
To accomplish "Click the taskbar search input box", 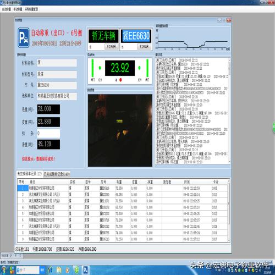I will coord(28,270).
